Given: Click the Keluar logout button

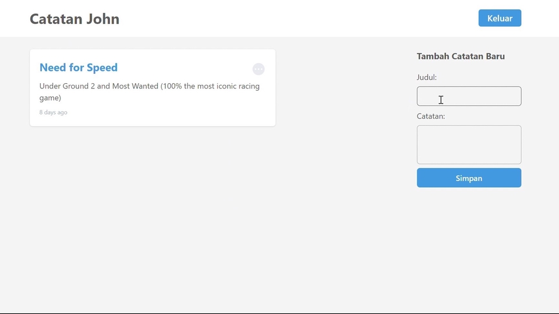Looking at the screenshot, I should 500,18.
